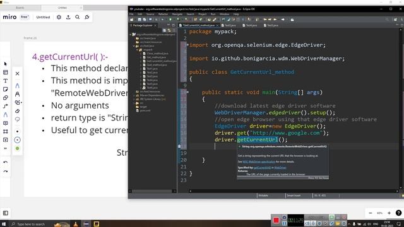The image size is (404, 227).
Task: Expand Maven Dependencies node
Action: coord(134,95)
